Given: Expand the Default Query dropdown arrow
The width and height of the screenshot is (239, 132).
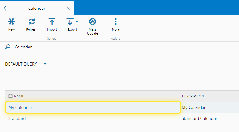Looking at the screenshot, I should coord(45,64).
